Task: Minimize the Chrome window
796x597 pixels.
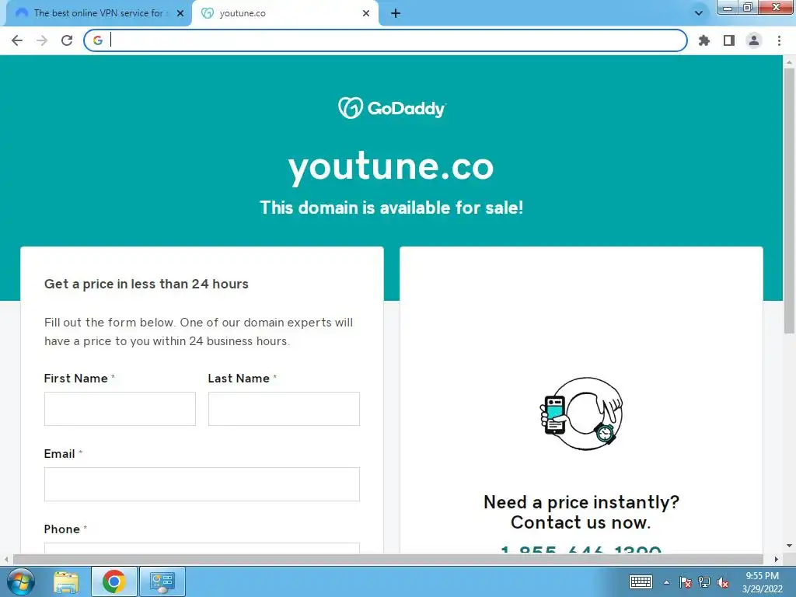Action: pyautogui.click(x=728, y=7)
